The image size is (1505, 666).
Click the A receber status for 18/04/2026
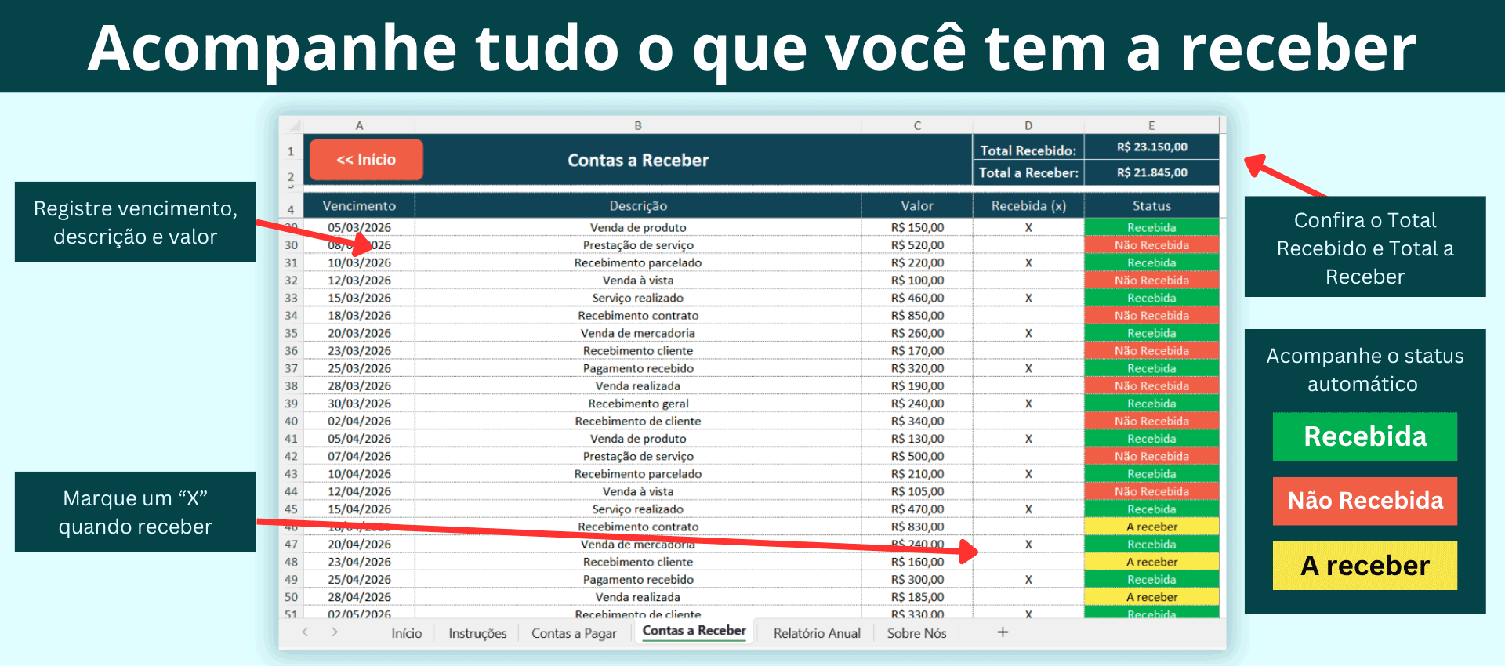1151,527
